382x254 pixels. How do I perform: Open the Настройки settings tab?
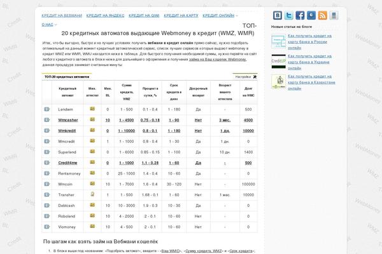(245, 77)
